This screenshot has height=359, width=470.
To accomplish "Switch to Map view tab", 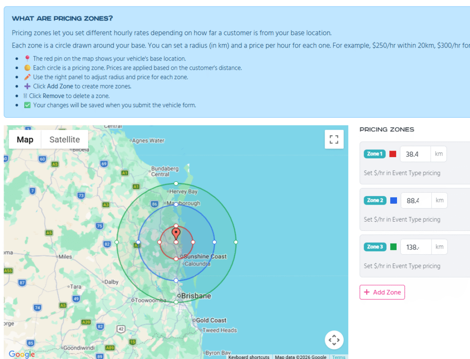I will (x=25, y=140).
